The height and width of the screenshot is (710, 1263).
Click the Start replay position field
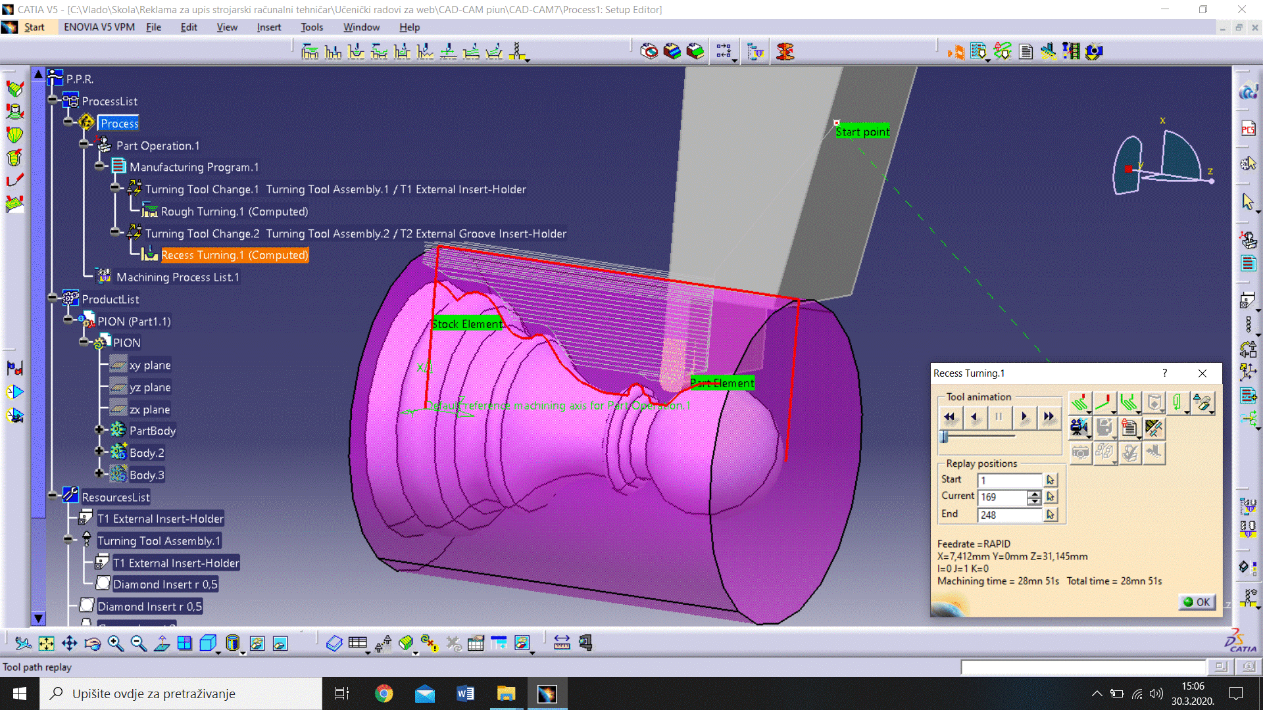1010,481
